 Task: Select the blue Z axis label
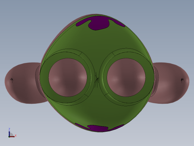click(9, 129)
